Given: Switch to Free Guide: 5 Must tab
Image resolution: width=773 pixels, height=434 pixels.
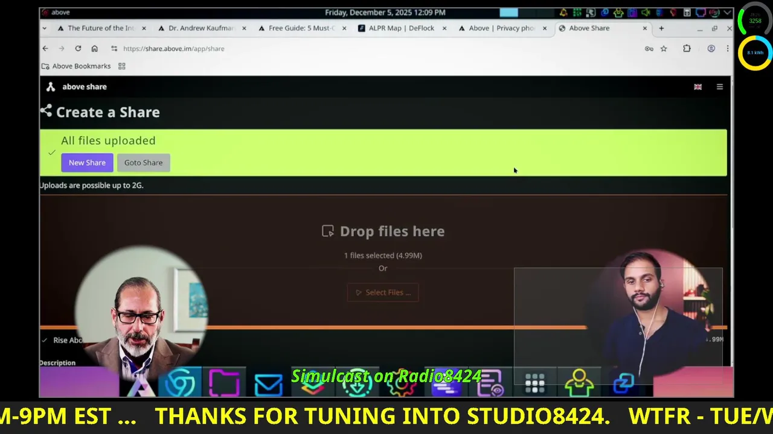Looking at the screenshot, I should coord(302,28).
